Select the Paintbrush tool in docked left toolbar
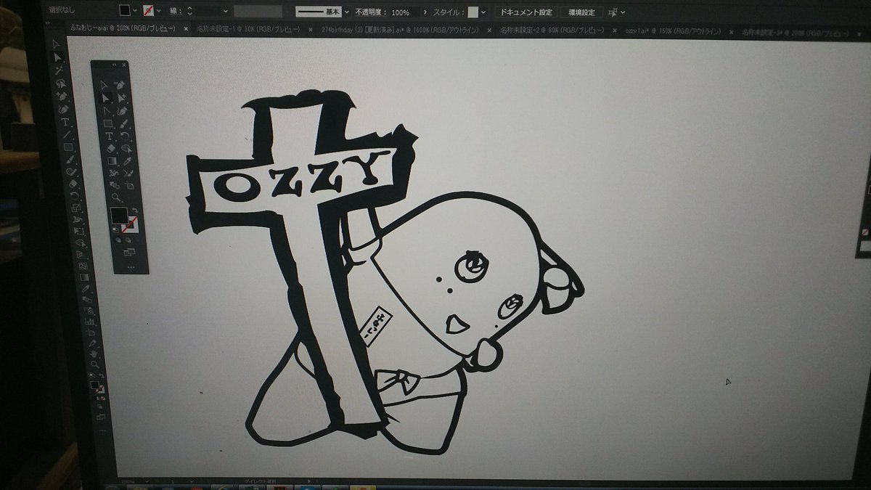Viewport: 871px width, 490px height. [69, 160]
